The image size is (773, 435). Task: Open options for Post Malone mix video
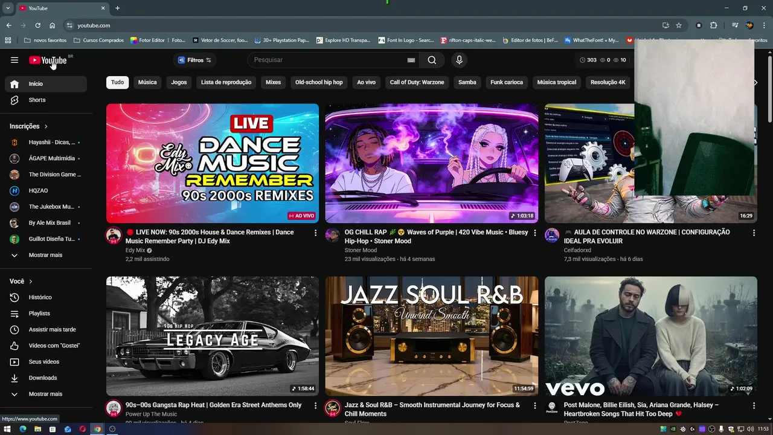(754, 405)
